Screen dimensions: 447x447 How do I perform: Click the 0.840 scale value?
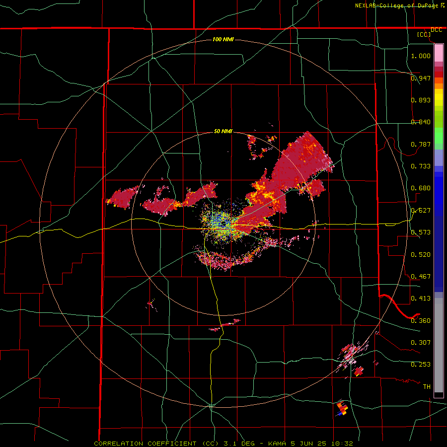pos(421,122)
